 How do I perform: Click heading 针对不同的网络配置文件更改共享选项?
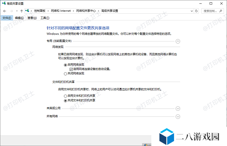pyautogui.click(x=78, y=28)
